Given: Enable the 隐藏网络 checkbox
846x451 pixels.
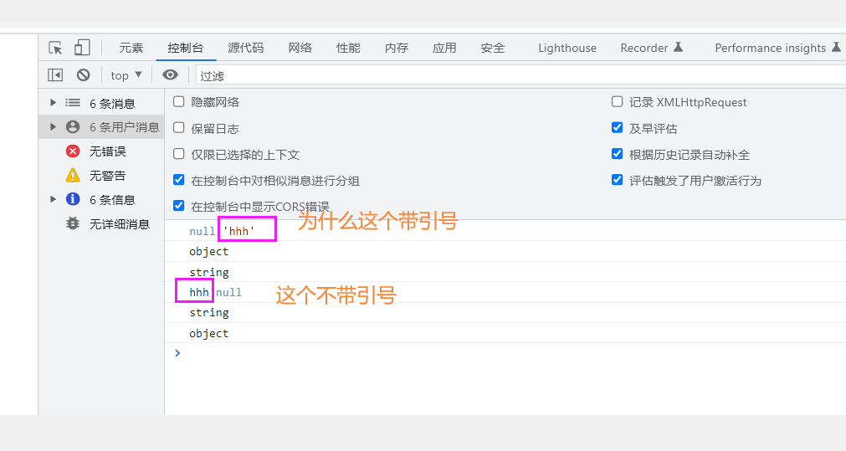Looking at the screenshot, I should point(178,101).
